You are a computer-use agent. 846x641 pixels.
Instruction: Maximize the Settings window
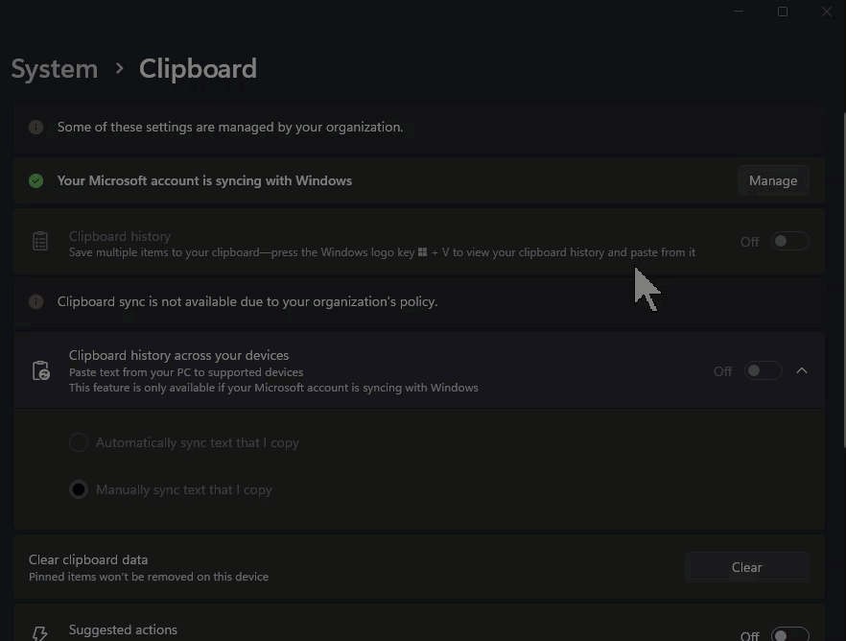click(783, 12)
